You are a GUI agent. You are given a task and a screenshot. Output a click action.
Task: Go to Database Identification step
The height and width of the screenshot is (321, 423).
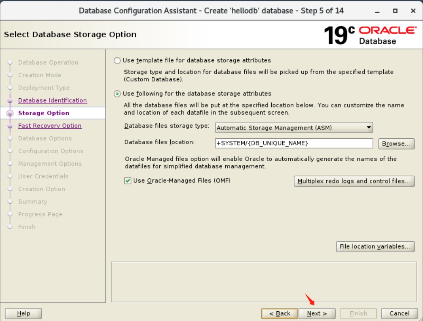click(x=52, y=100)
